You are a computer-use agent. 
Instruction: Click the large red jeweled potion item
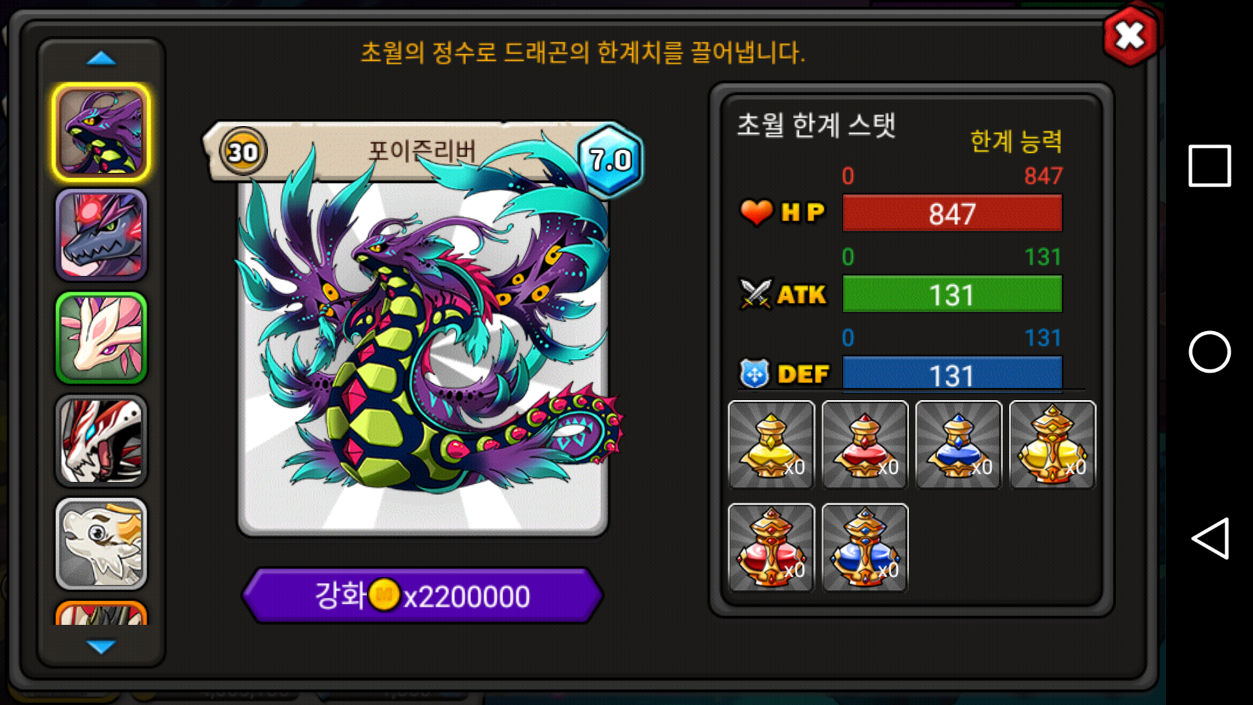pos(771,547)
